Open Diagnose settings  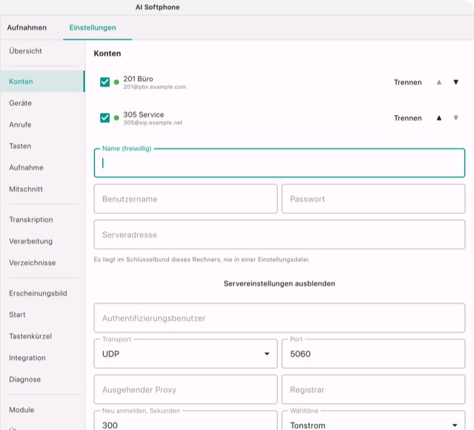pos(43,379)
